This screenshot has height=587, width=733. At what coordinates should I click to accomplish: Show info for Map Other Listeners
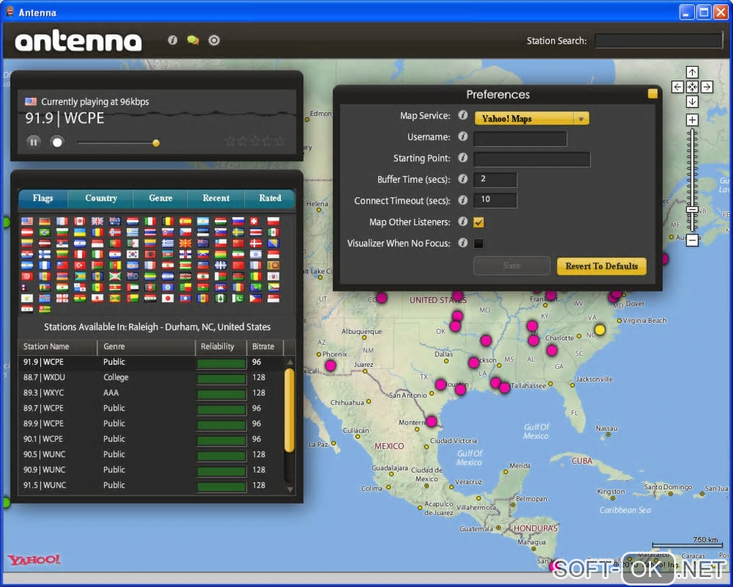[x=463, y=222]
